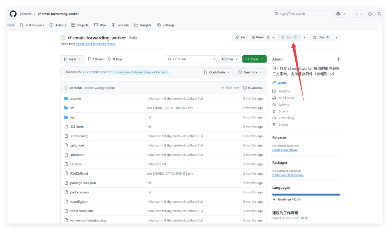Screen dimensions: 390x231
Task: Open the 11 Commits history link
Action: coord(252,88)
